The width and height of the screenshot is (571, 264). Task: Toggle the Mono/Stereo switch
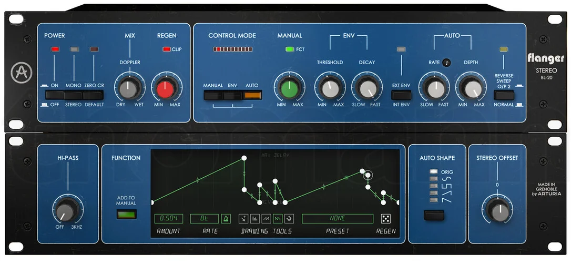pyautogui.click(x=74, y=95)
